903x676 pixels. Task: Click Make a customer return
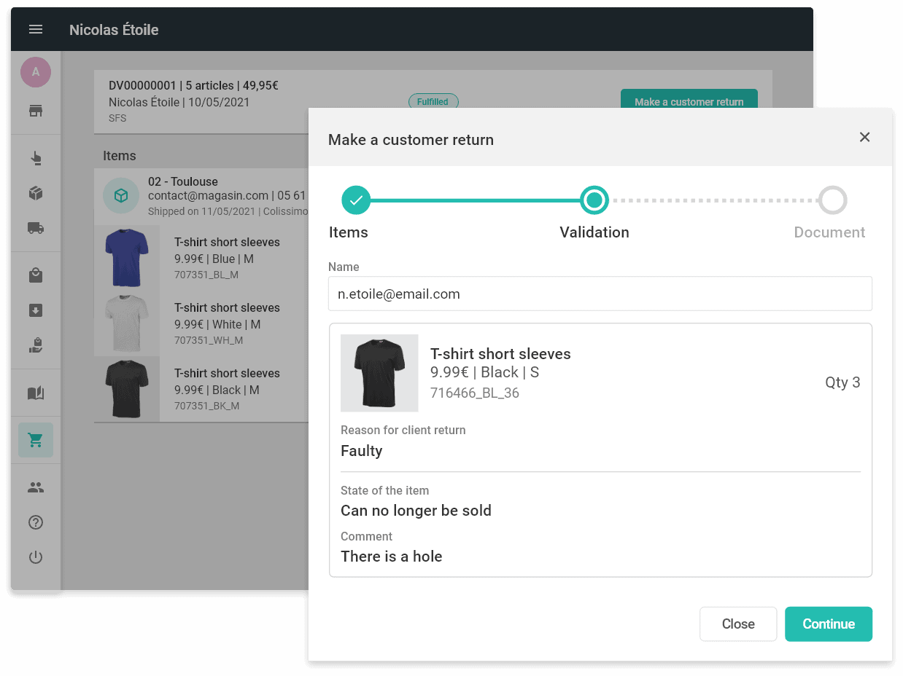689,102
